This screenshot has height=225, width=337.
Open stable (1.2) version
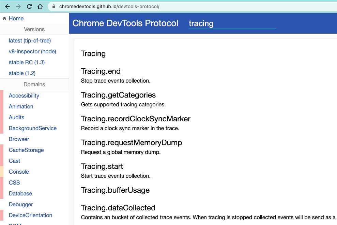(x=22, y=73)
